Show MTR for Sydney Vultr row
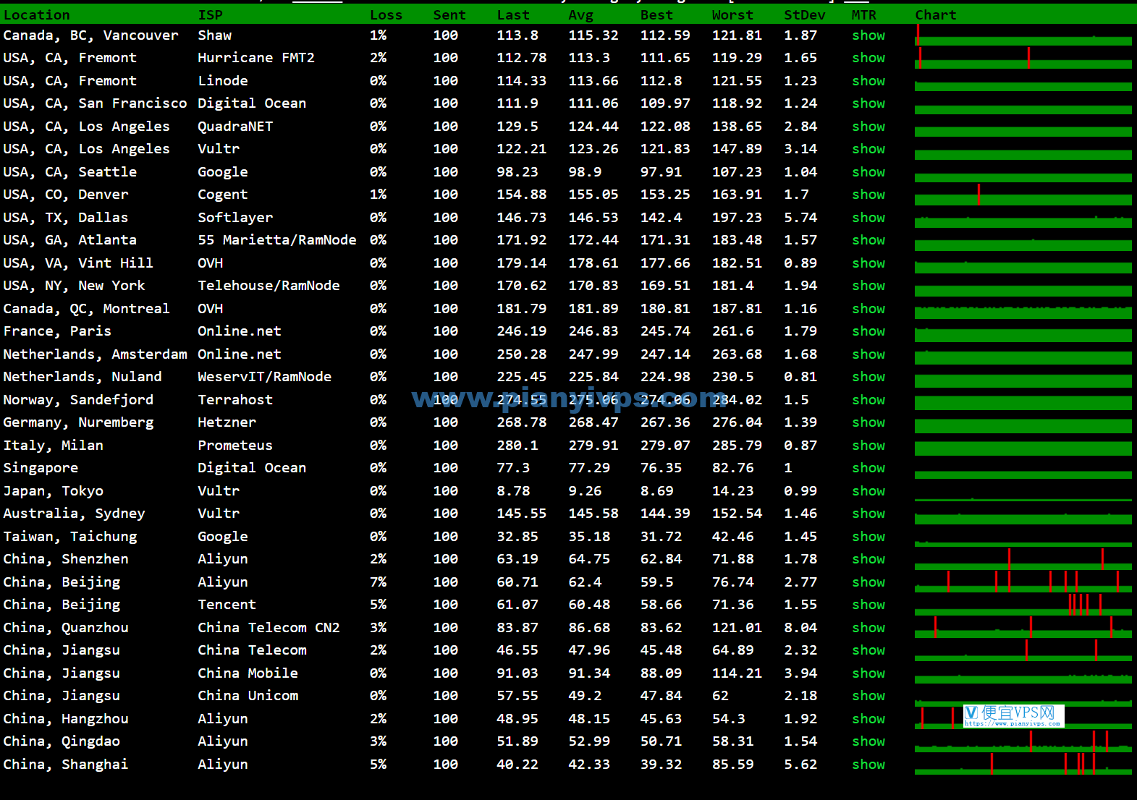The image size is (1137, 800). coord(868,514)
